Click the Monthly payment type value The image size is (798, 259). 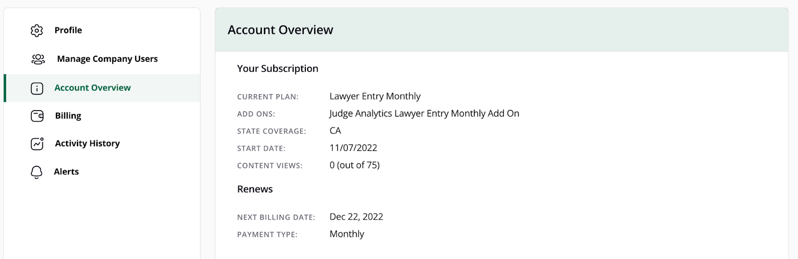(347, 234)
